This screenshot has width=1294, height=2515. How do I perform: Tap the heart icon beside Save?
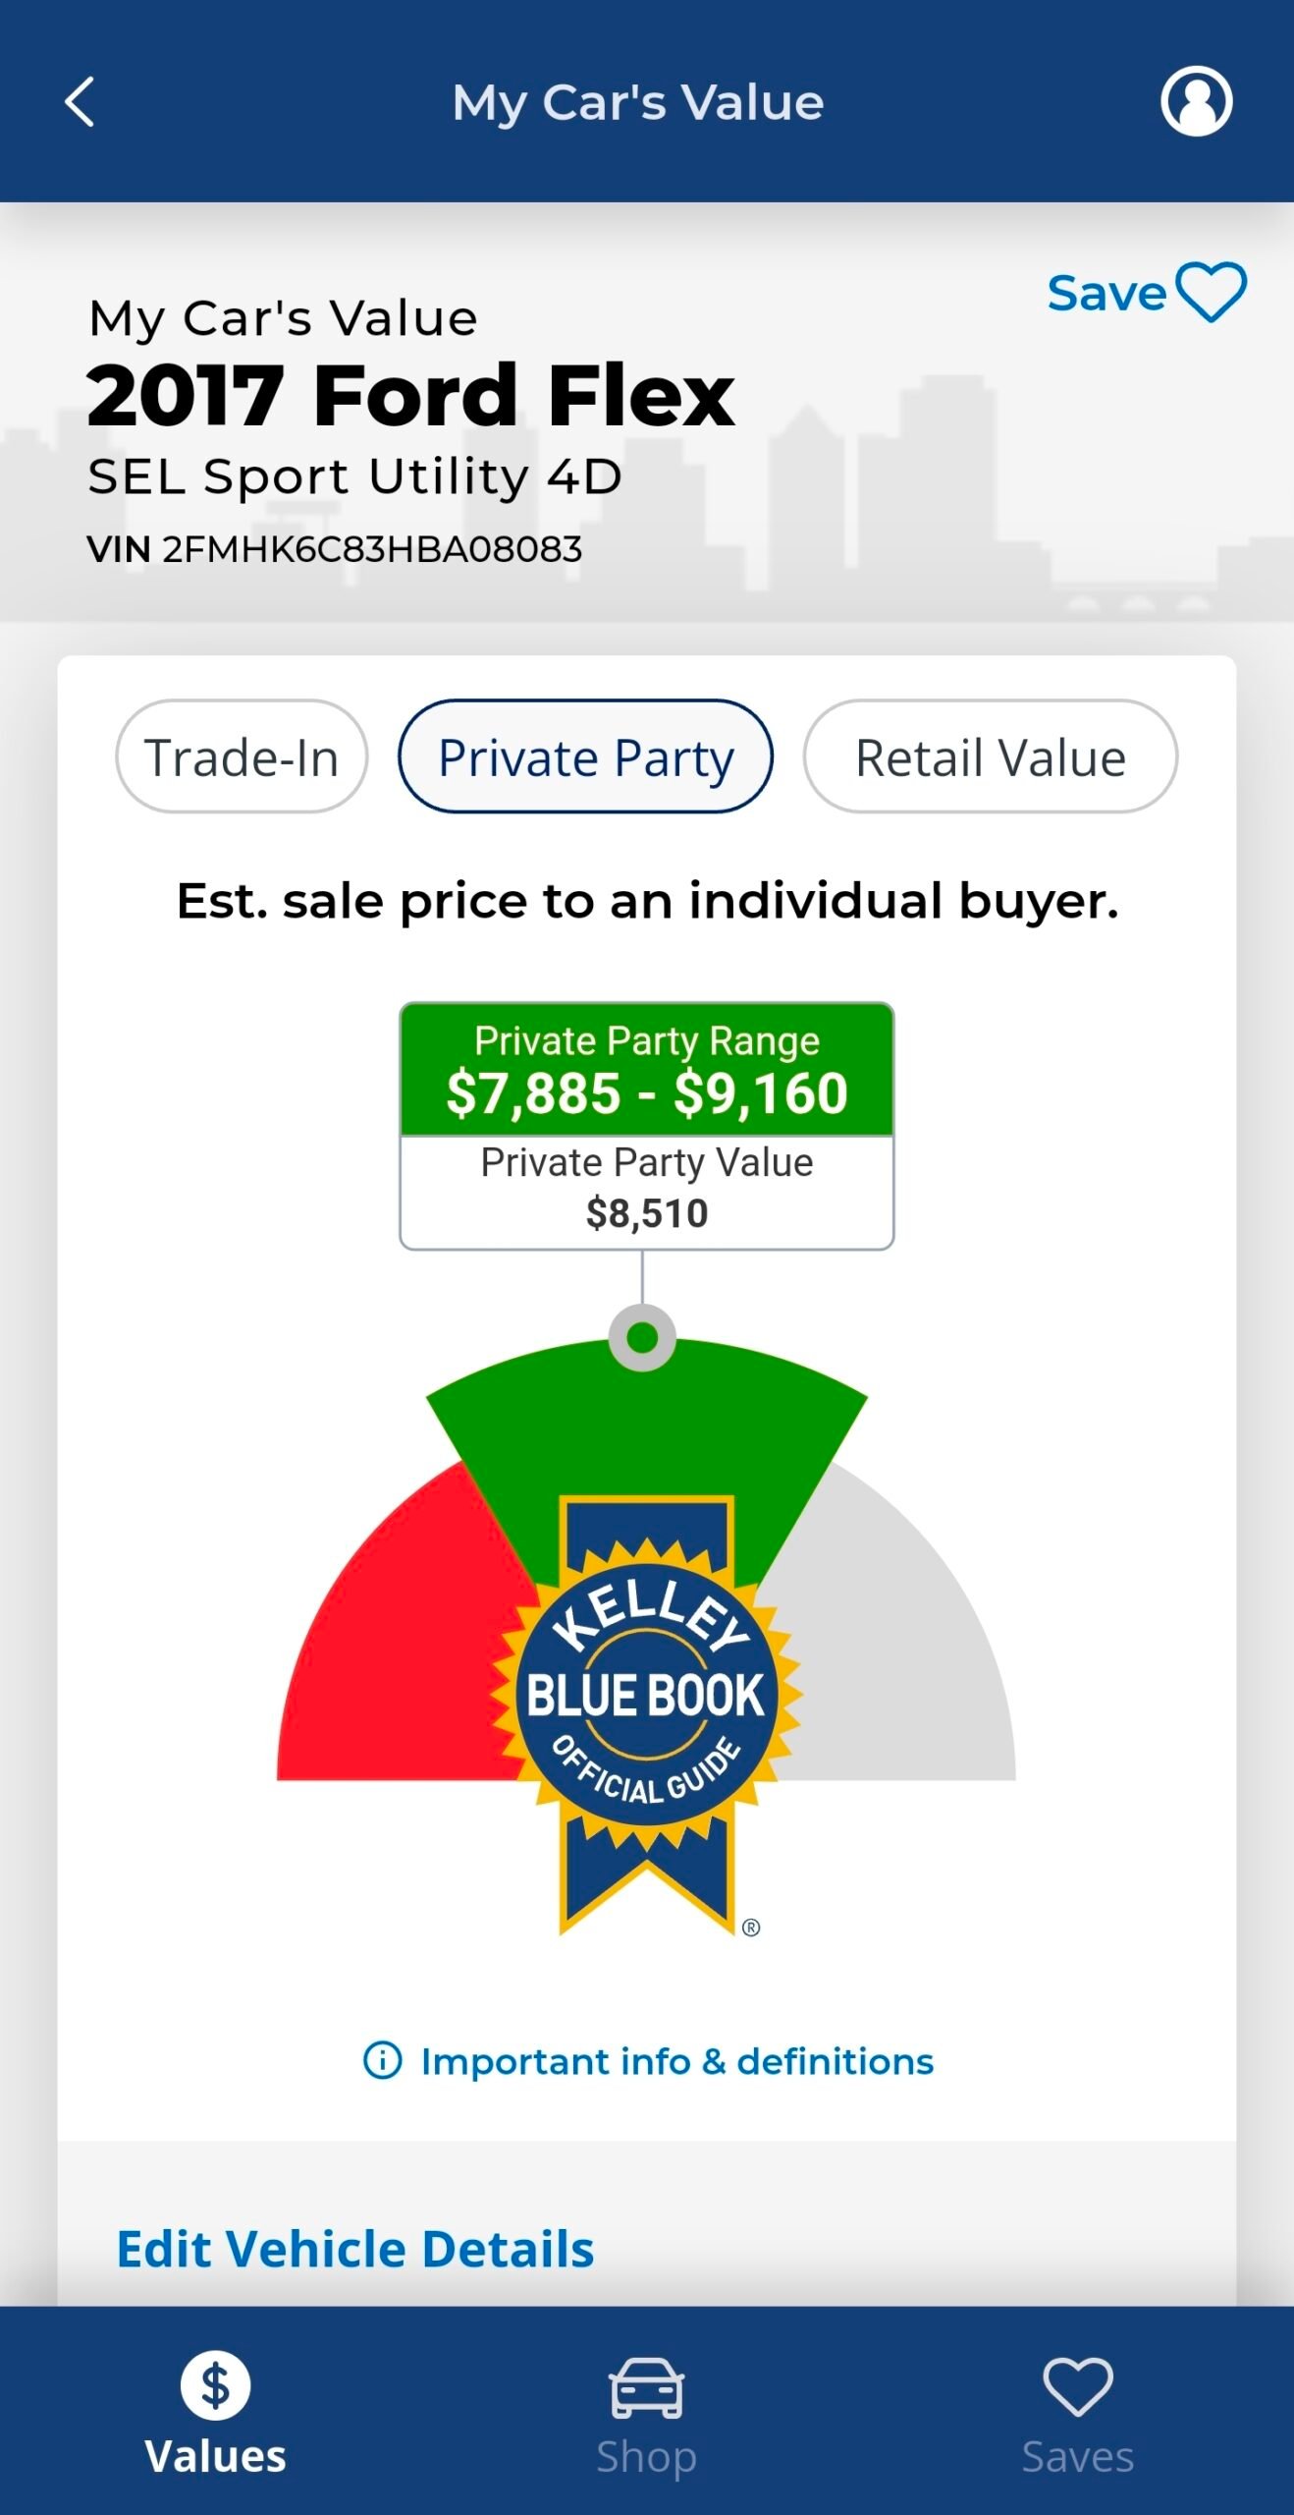click(x=1210, y=290)
